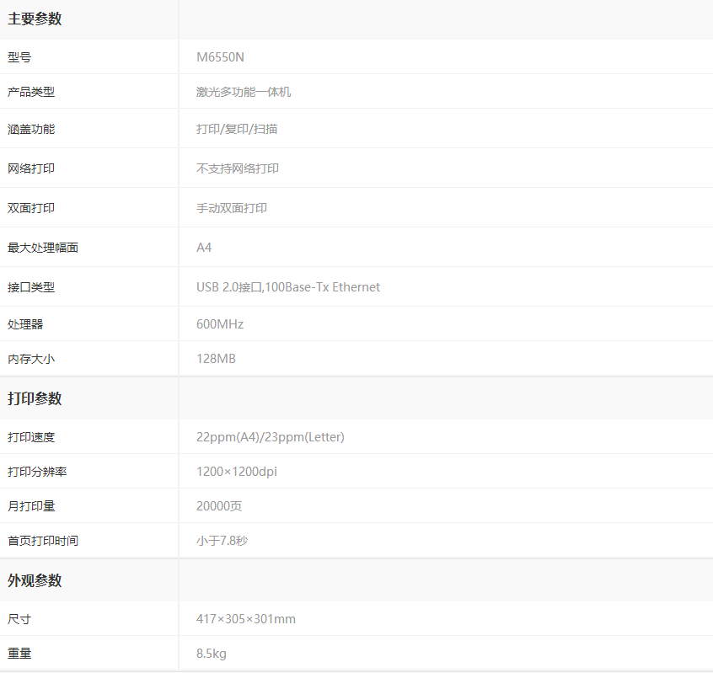Click the 激光多功能一体机 product type value
The image size is (713, 673).
point(244,92)
